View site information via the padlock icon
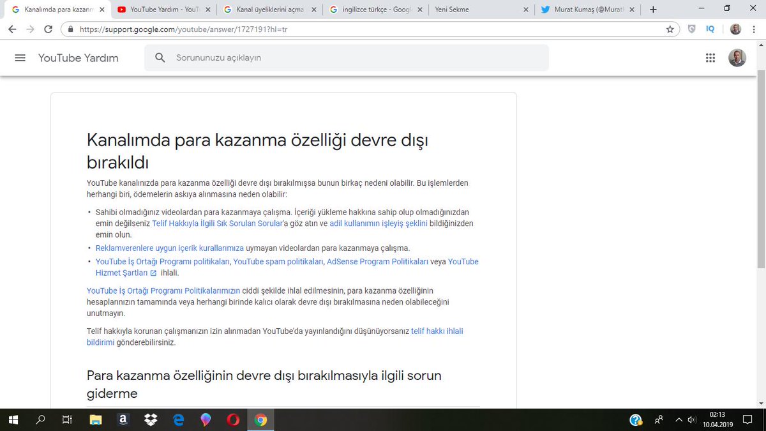 (x=70, y=29)
